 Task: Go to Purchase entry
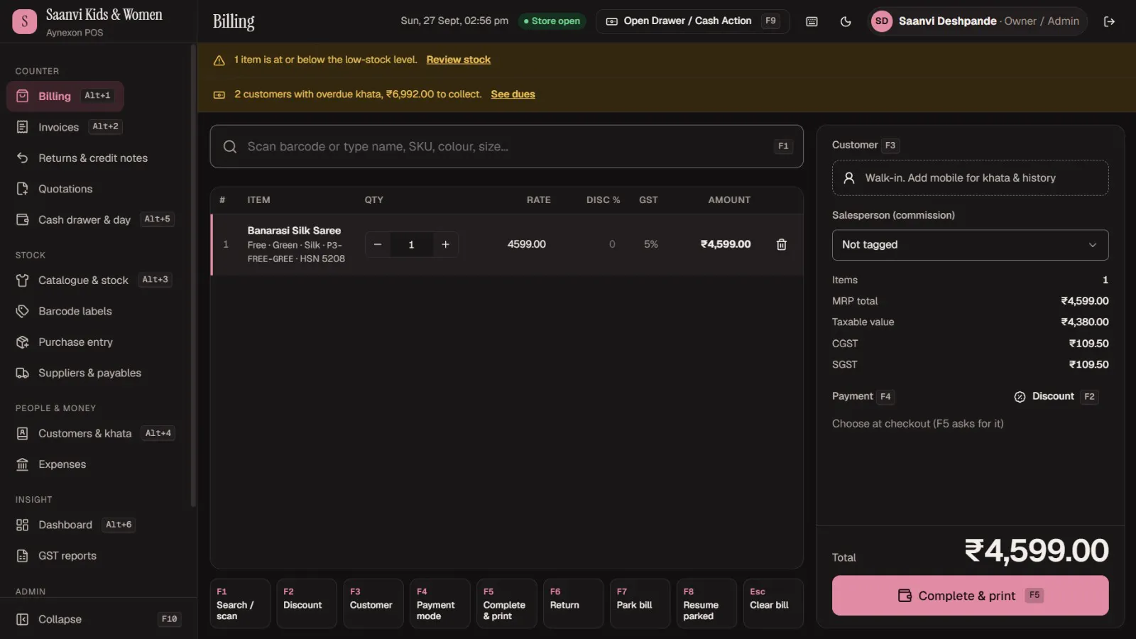(x=65, y=342)
